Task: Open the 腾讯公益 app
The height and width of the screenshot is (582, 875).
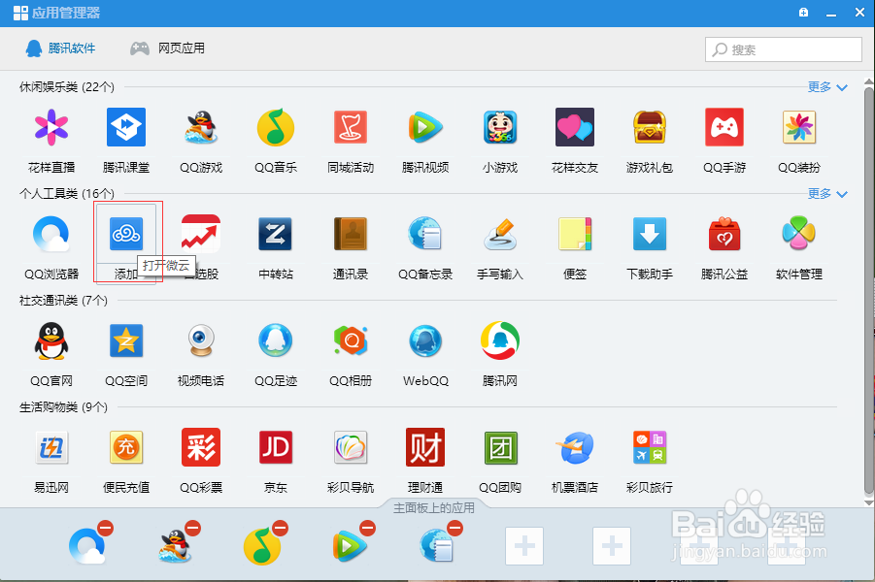Action: [x=724, y=234]
